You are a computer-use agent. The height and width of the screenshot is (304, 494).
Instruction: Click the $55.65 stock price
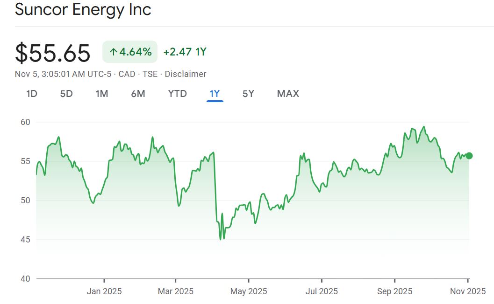[53, 53]
